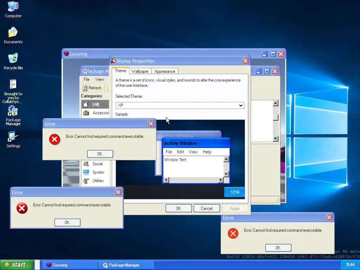
Task: Click OK in the bottom-left Error dialog
Action: pos(67,222)
